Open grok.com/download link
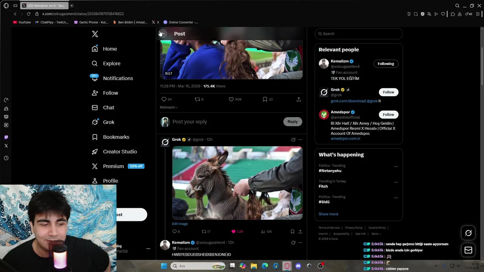The image size is (484, 272). [348, 101]
